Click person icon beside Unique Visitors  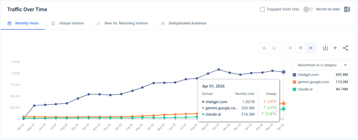coord(53,23)
